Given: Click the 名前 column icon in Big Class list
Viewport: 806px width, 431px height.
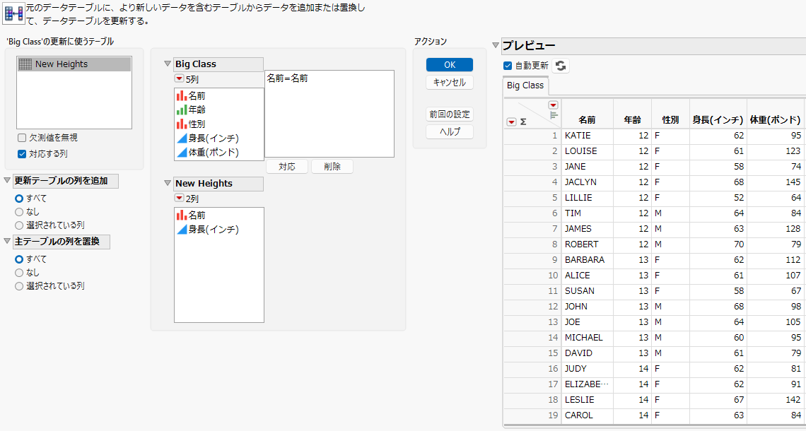Looking at the screenshot, I should 182,95.
